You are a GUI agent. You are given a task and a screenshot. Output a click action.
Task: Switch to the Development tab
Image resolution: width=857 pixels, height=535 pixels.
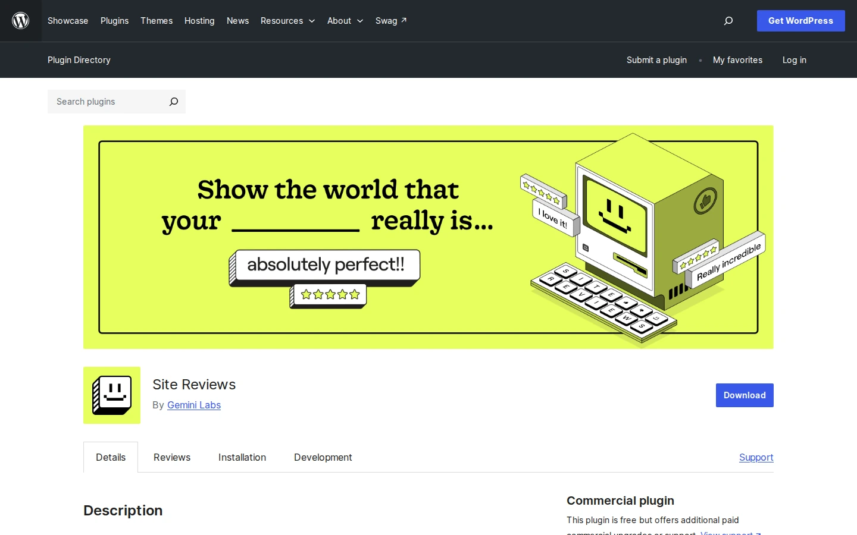pyautogui.click(x=323, y=457)
